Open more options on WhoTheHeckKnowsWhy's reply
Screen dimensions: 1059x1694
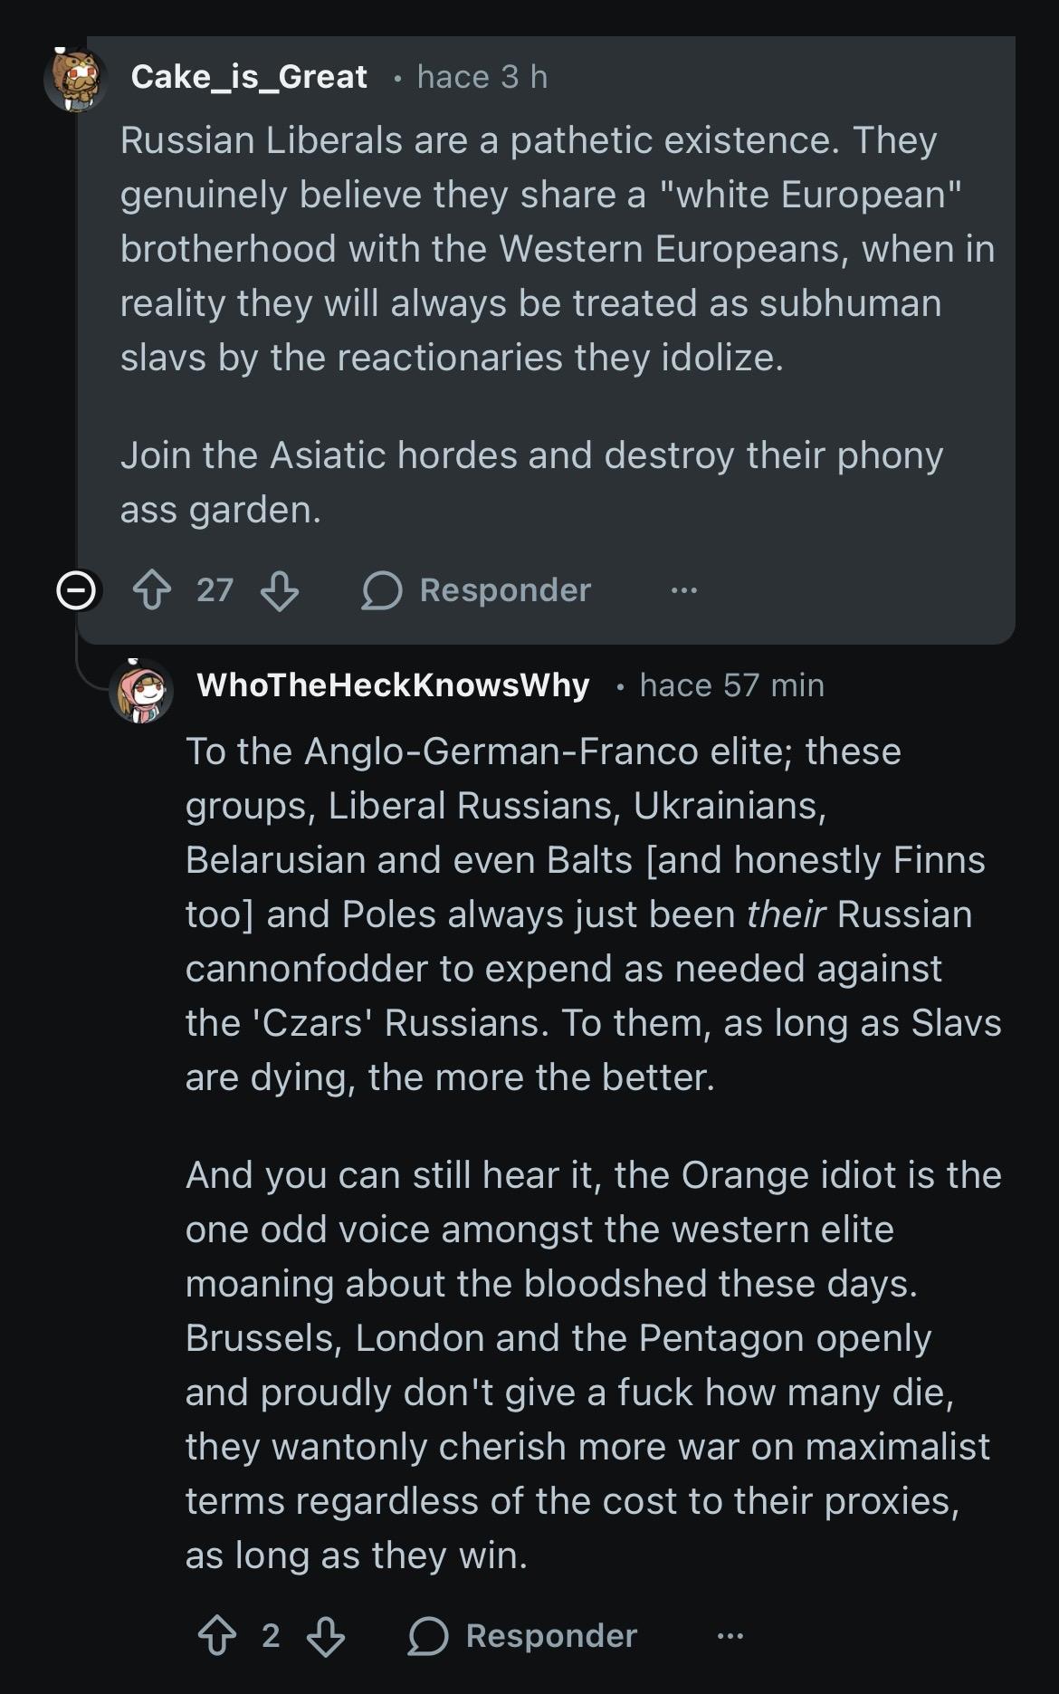pos(730,1636)
